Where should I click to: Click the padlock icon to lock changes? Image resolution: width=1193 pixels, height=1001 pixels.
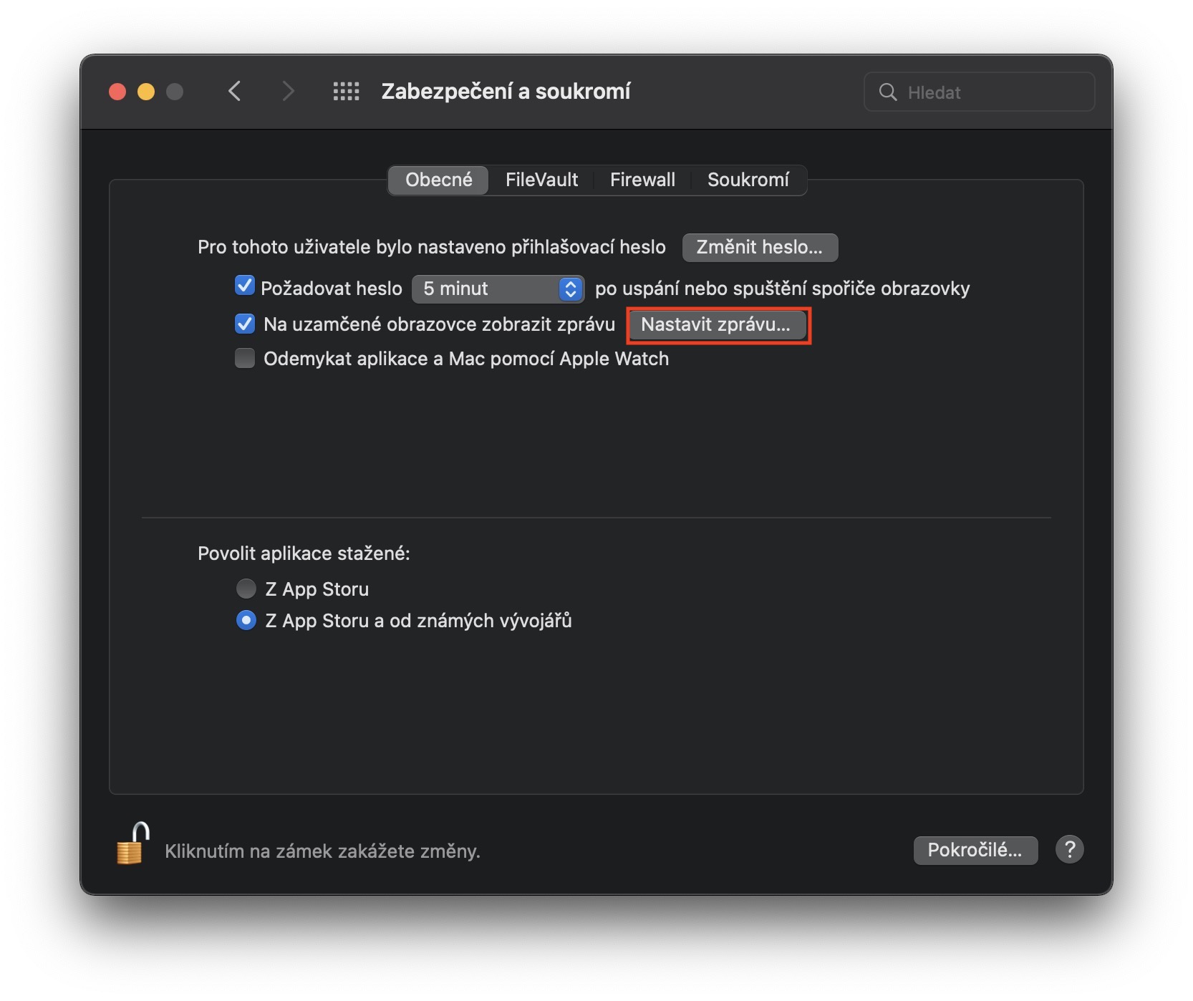[x=132, y=845]
